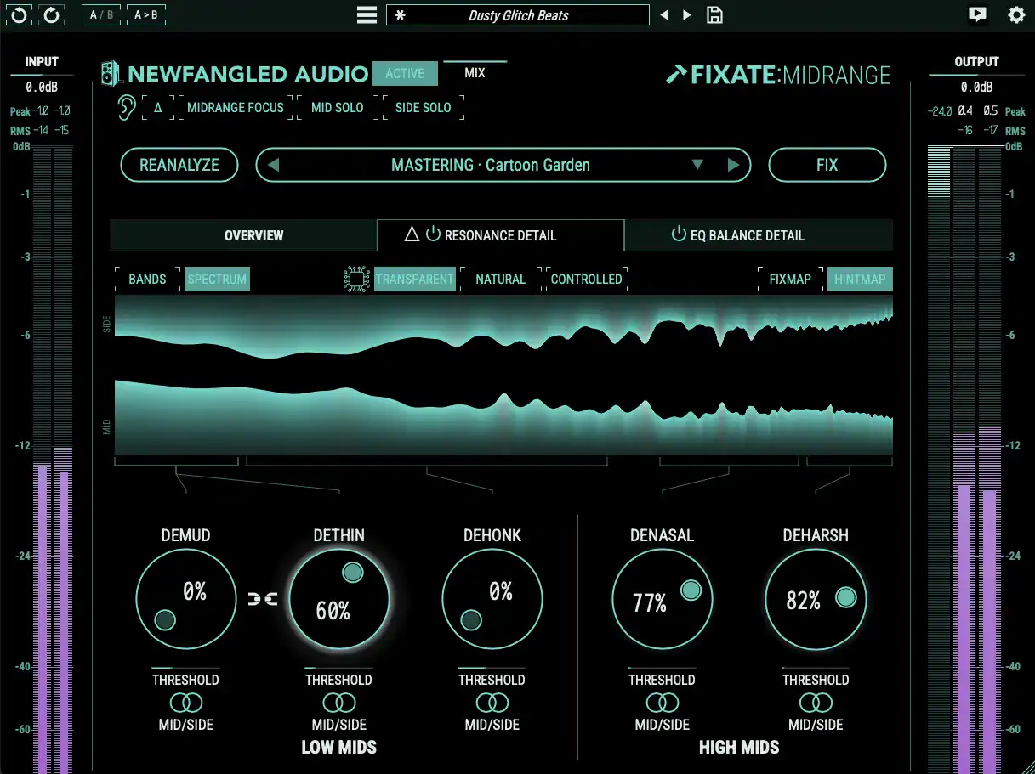The width and height of the screenshot is (1035, 774).
Task: Click the Newfangled Audio speaker logo
Action: coord(110,74)
